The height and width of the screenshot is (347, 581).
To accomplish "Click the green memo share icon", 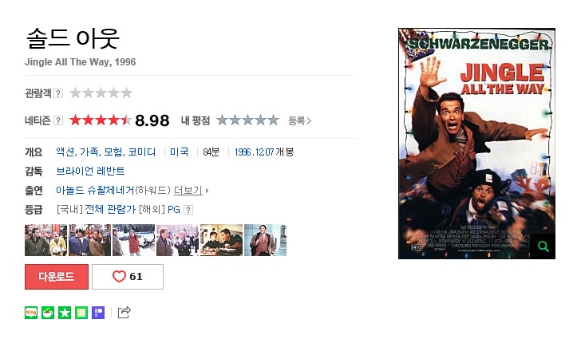I will [81, 313].
